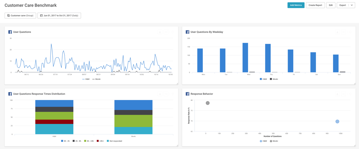The width and height of the screenshot is (359, 149).
Task: Click the calendar icon in date range button
Action: pyautogui.click(x=42, y=16)
